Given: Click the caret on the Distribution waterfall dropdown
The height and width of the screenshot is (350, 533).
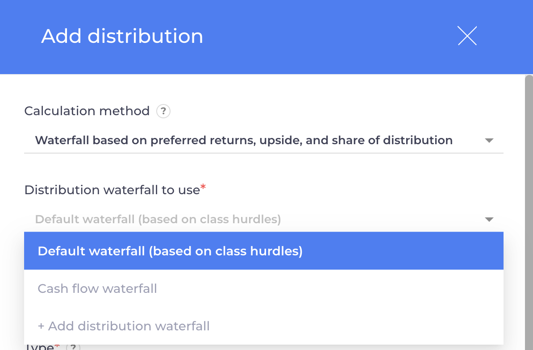Looking at the screenshot, I should coord(489,219).
